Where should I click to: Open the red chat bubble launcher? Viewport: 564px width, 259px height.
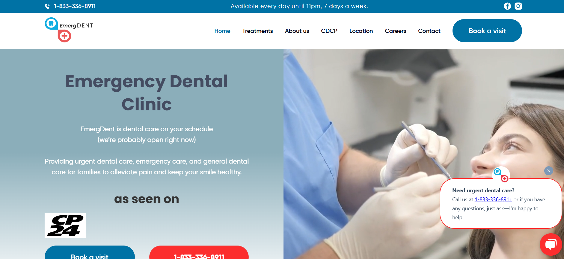coord(551,245)
